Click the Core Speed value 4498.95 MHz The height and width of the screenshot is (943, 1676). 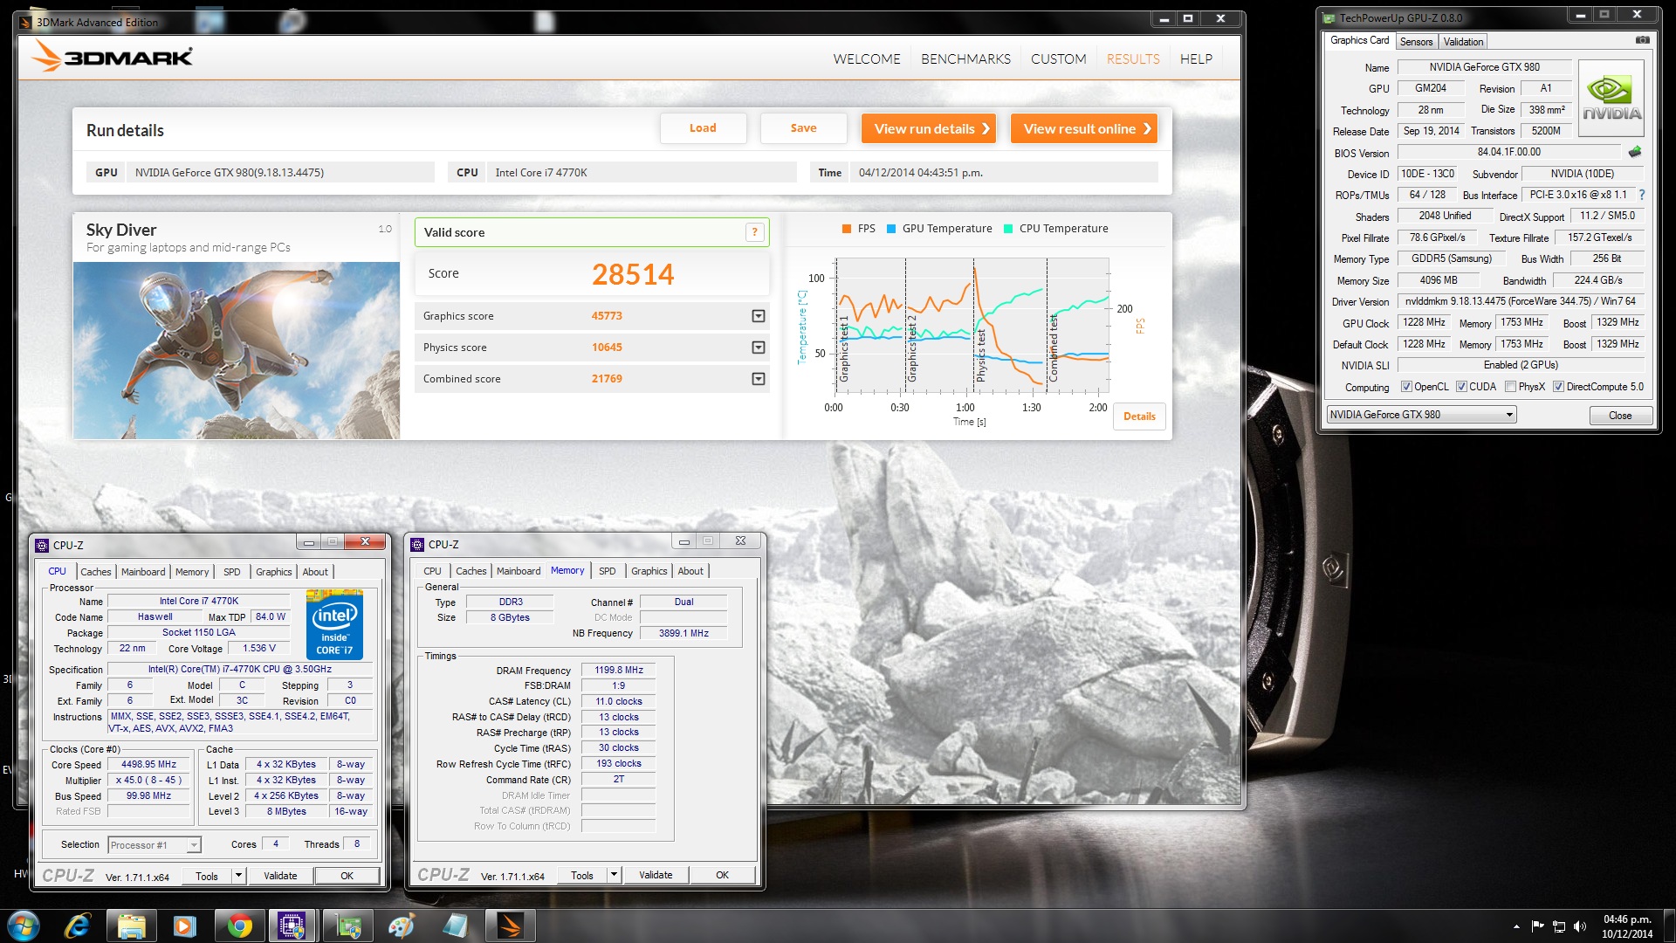pos(148,765)
